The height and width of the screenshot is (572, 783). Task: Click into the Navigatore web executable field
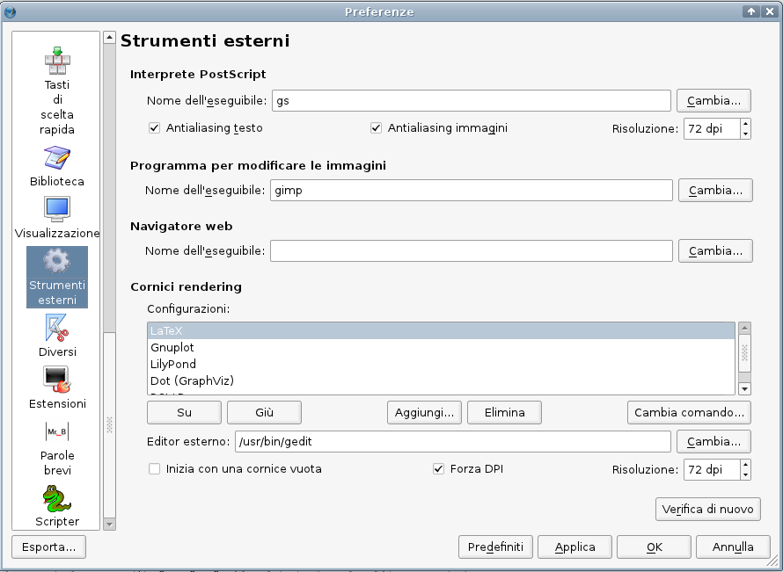click(471, 251)
